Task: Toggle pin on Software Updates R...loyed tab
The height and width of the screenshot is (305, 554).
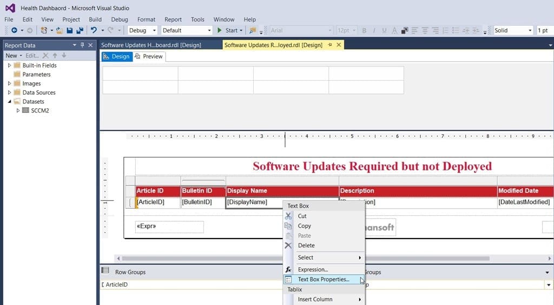Action: click(x=330, y=45)
